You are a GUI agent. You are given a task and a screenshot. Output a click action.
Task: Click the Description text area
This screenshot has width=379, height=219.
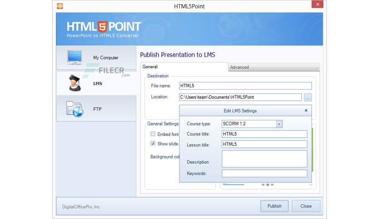pos(264,159)
